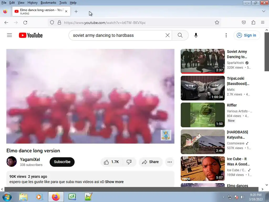Launch Windows Media Player from taskbar
This screenshot has height=202, width=269.
39,197
